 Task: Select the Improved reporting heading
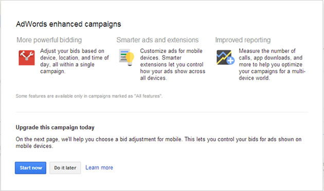point(243,40)
